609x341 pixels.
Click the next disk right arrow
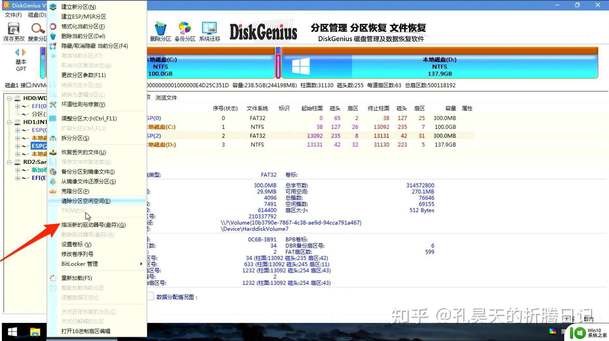[24, 52]
